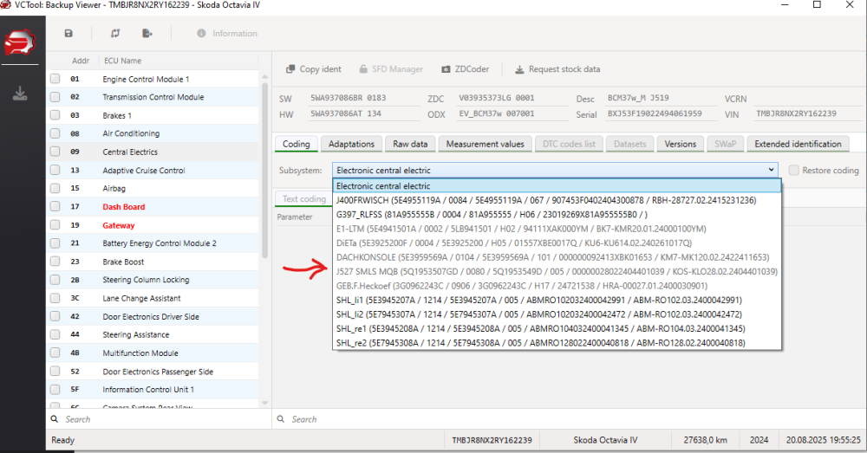Viewport: 867px width, 453px height.
Task: Click the VIN value field
Action: pyautogui.click(x=807, y=113)
